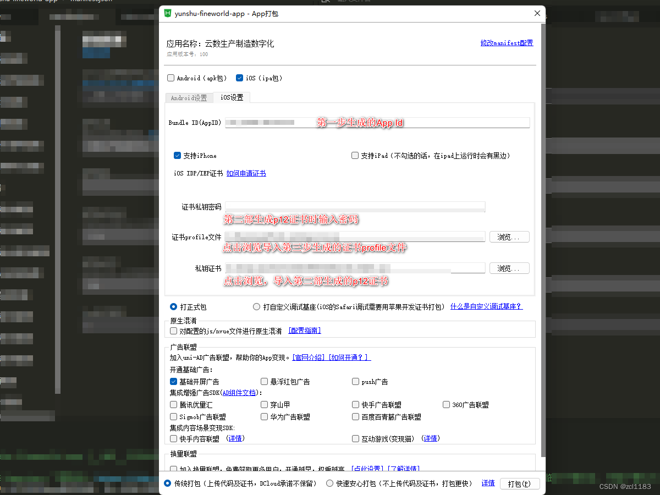The height and width of the screenshot is (495, 660).
Task: Switch to the Android设置 tab
Action: click(x=189, y=97)
